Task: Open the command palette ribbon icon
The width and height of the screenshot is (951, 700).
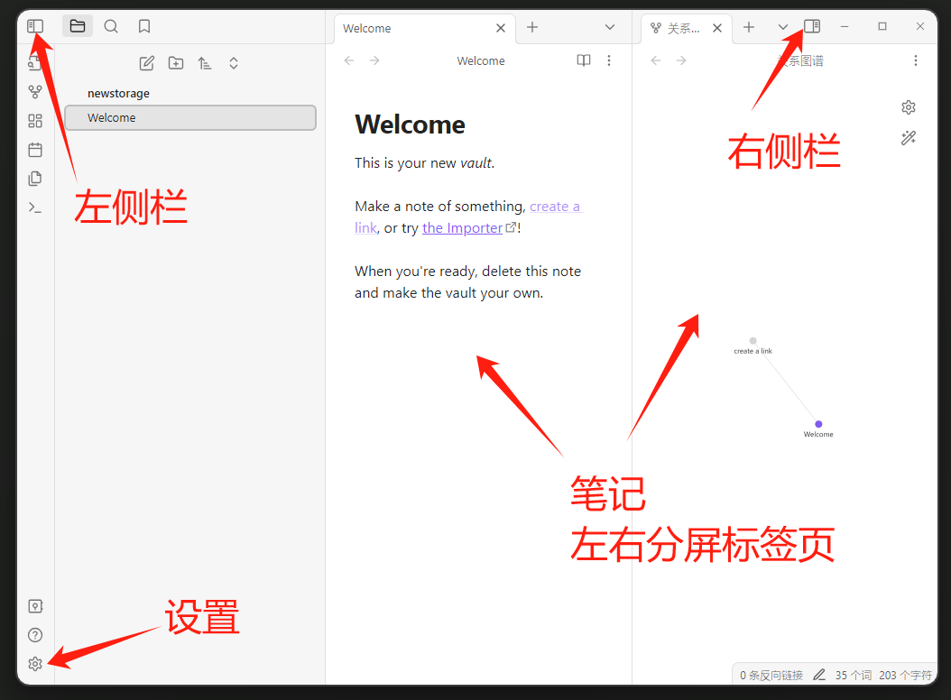Action: [35, 207]
